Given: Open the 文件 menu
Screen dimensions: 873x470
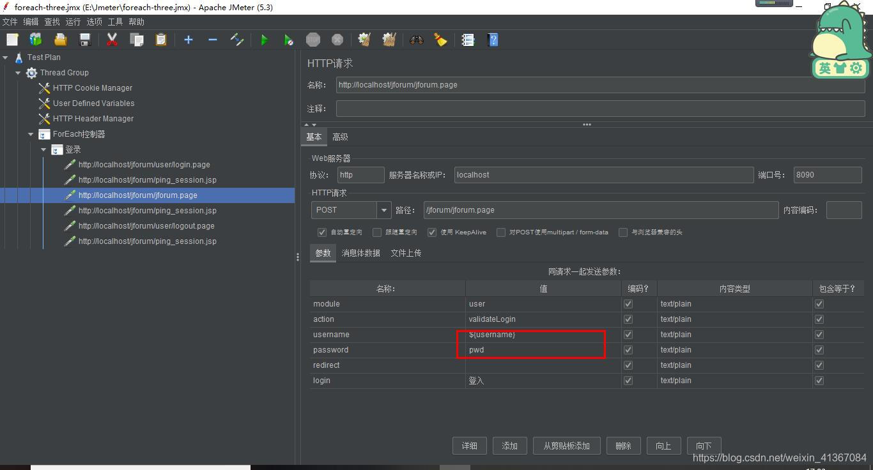Looking at the screenshot, I should coord(10,22).
